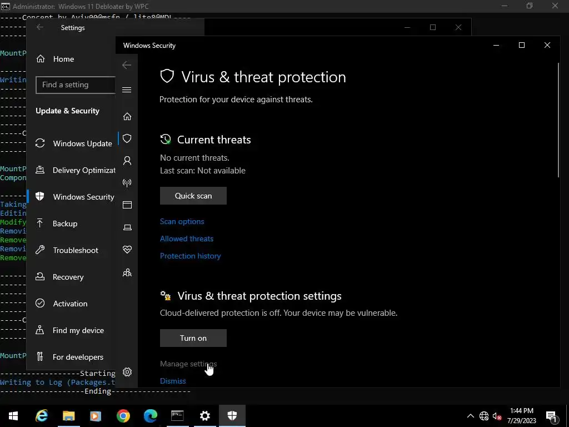The image size is (569, 427).
Task: Open Firewall & network protection icon
Action: (127, 182)
